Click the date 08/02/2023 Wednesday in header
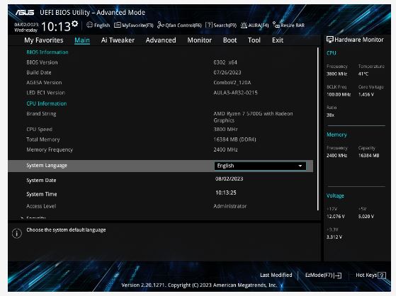 pyautogui.click(x=26, y=28)
